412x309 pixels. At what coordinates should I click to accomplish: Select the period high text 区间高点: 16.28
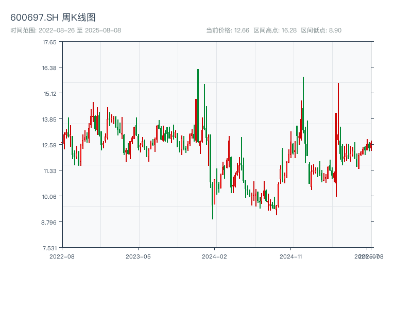click(275, 30)
